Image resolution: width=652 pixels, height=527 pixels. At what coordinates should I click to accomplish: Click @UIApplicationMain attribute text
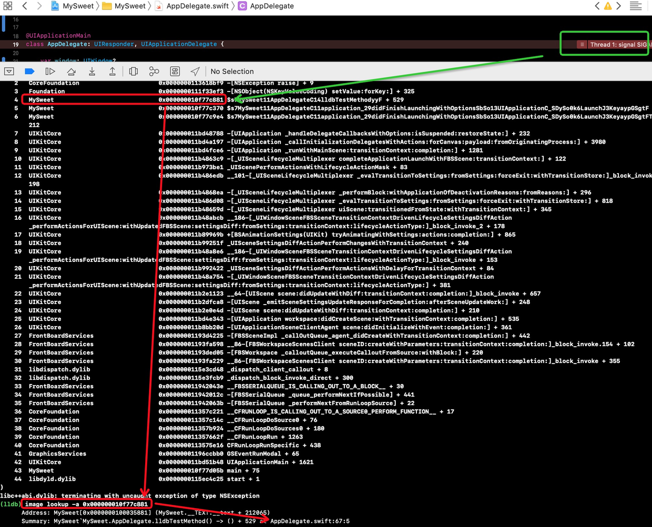coord(58,36)
